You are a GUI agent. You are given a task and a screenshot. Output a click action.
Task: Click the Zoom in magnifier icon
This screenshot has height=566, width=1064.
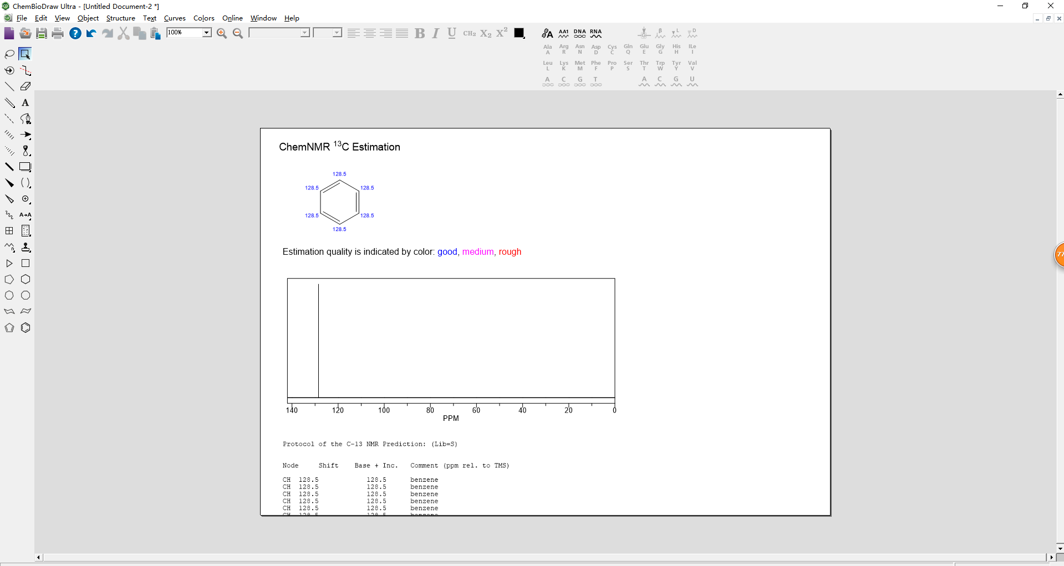[x=222, y=34]
